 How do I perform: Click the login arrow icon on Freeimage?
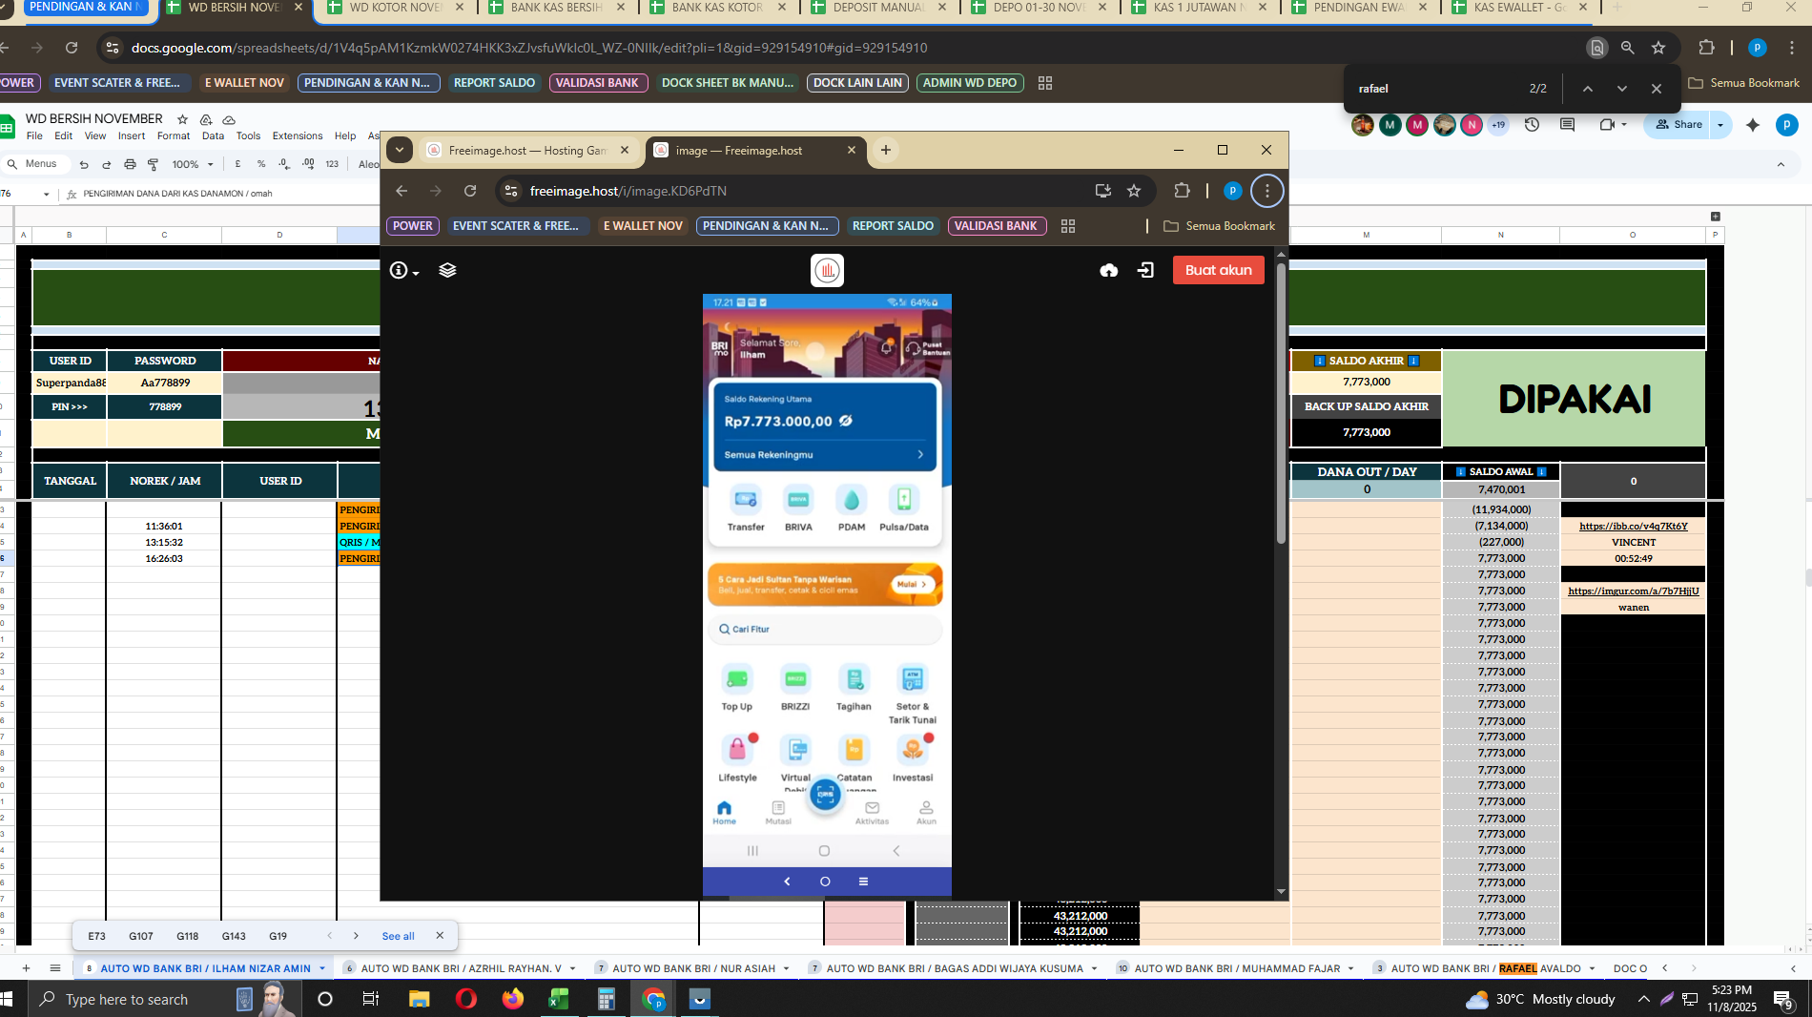click(1145, 271)
